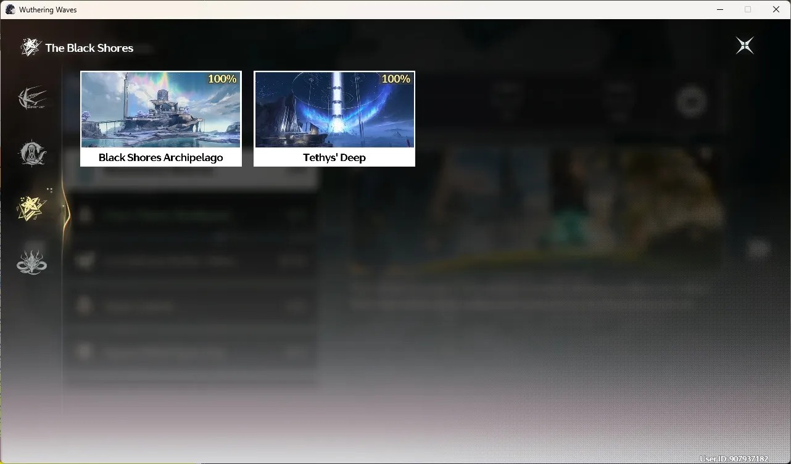The width and height of the screenshot is (791, 464).
Task: Select the hourglass crest region emblem in sidebar
Action: pyautogui.click(x=32, y=154)
